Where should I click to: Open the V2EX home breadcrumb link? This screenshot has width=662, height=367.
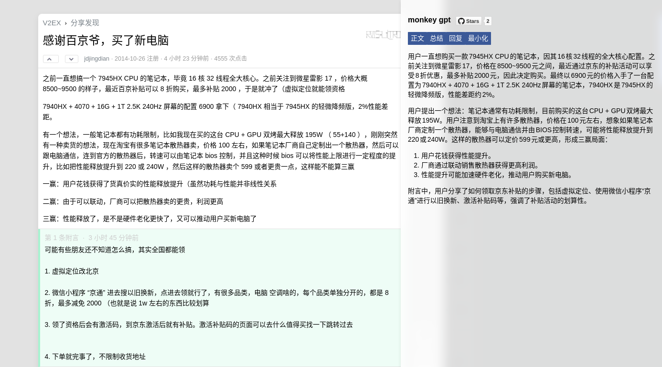(x=52, y=23)
